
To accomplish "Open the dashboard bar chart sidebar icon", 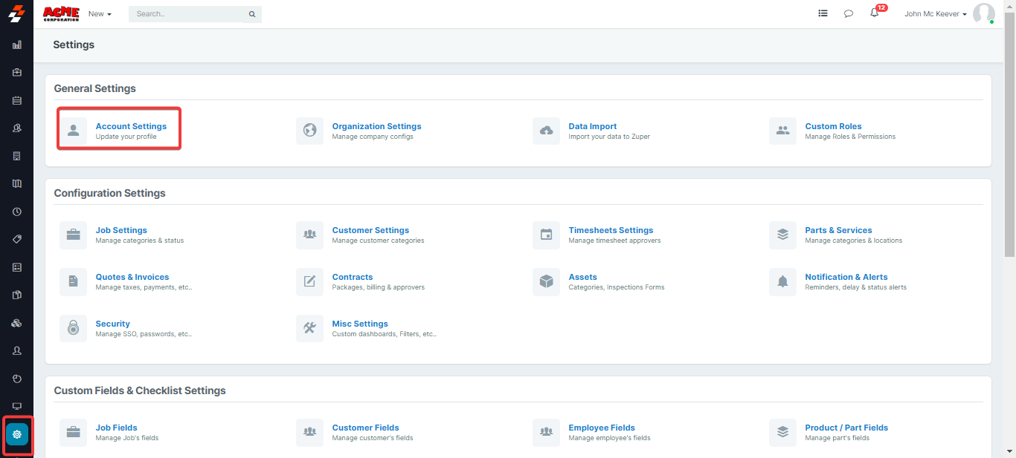I will 17,45.
